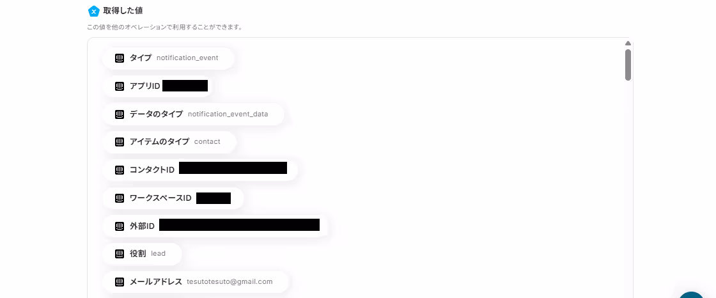The width and height of the screenshot is (716, 298).
Task: Select the アイテムのタイプ contact chip
Action: point(169,142)
